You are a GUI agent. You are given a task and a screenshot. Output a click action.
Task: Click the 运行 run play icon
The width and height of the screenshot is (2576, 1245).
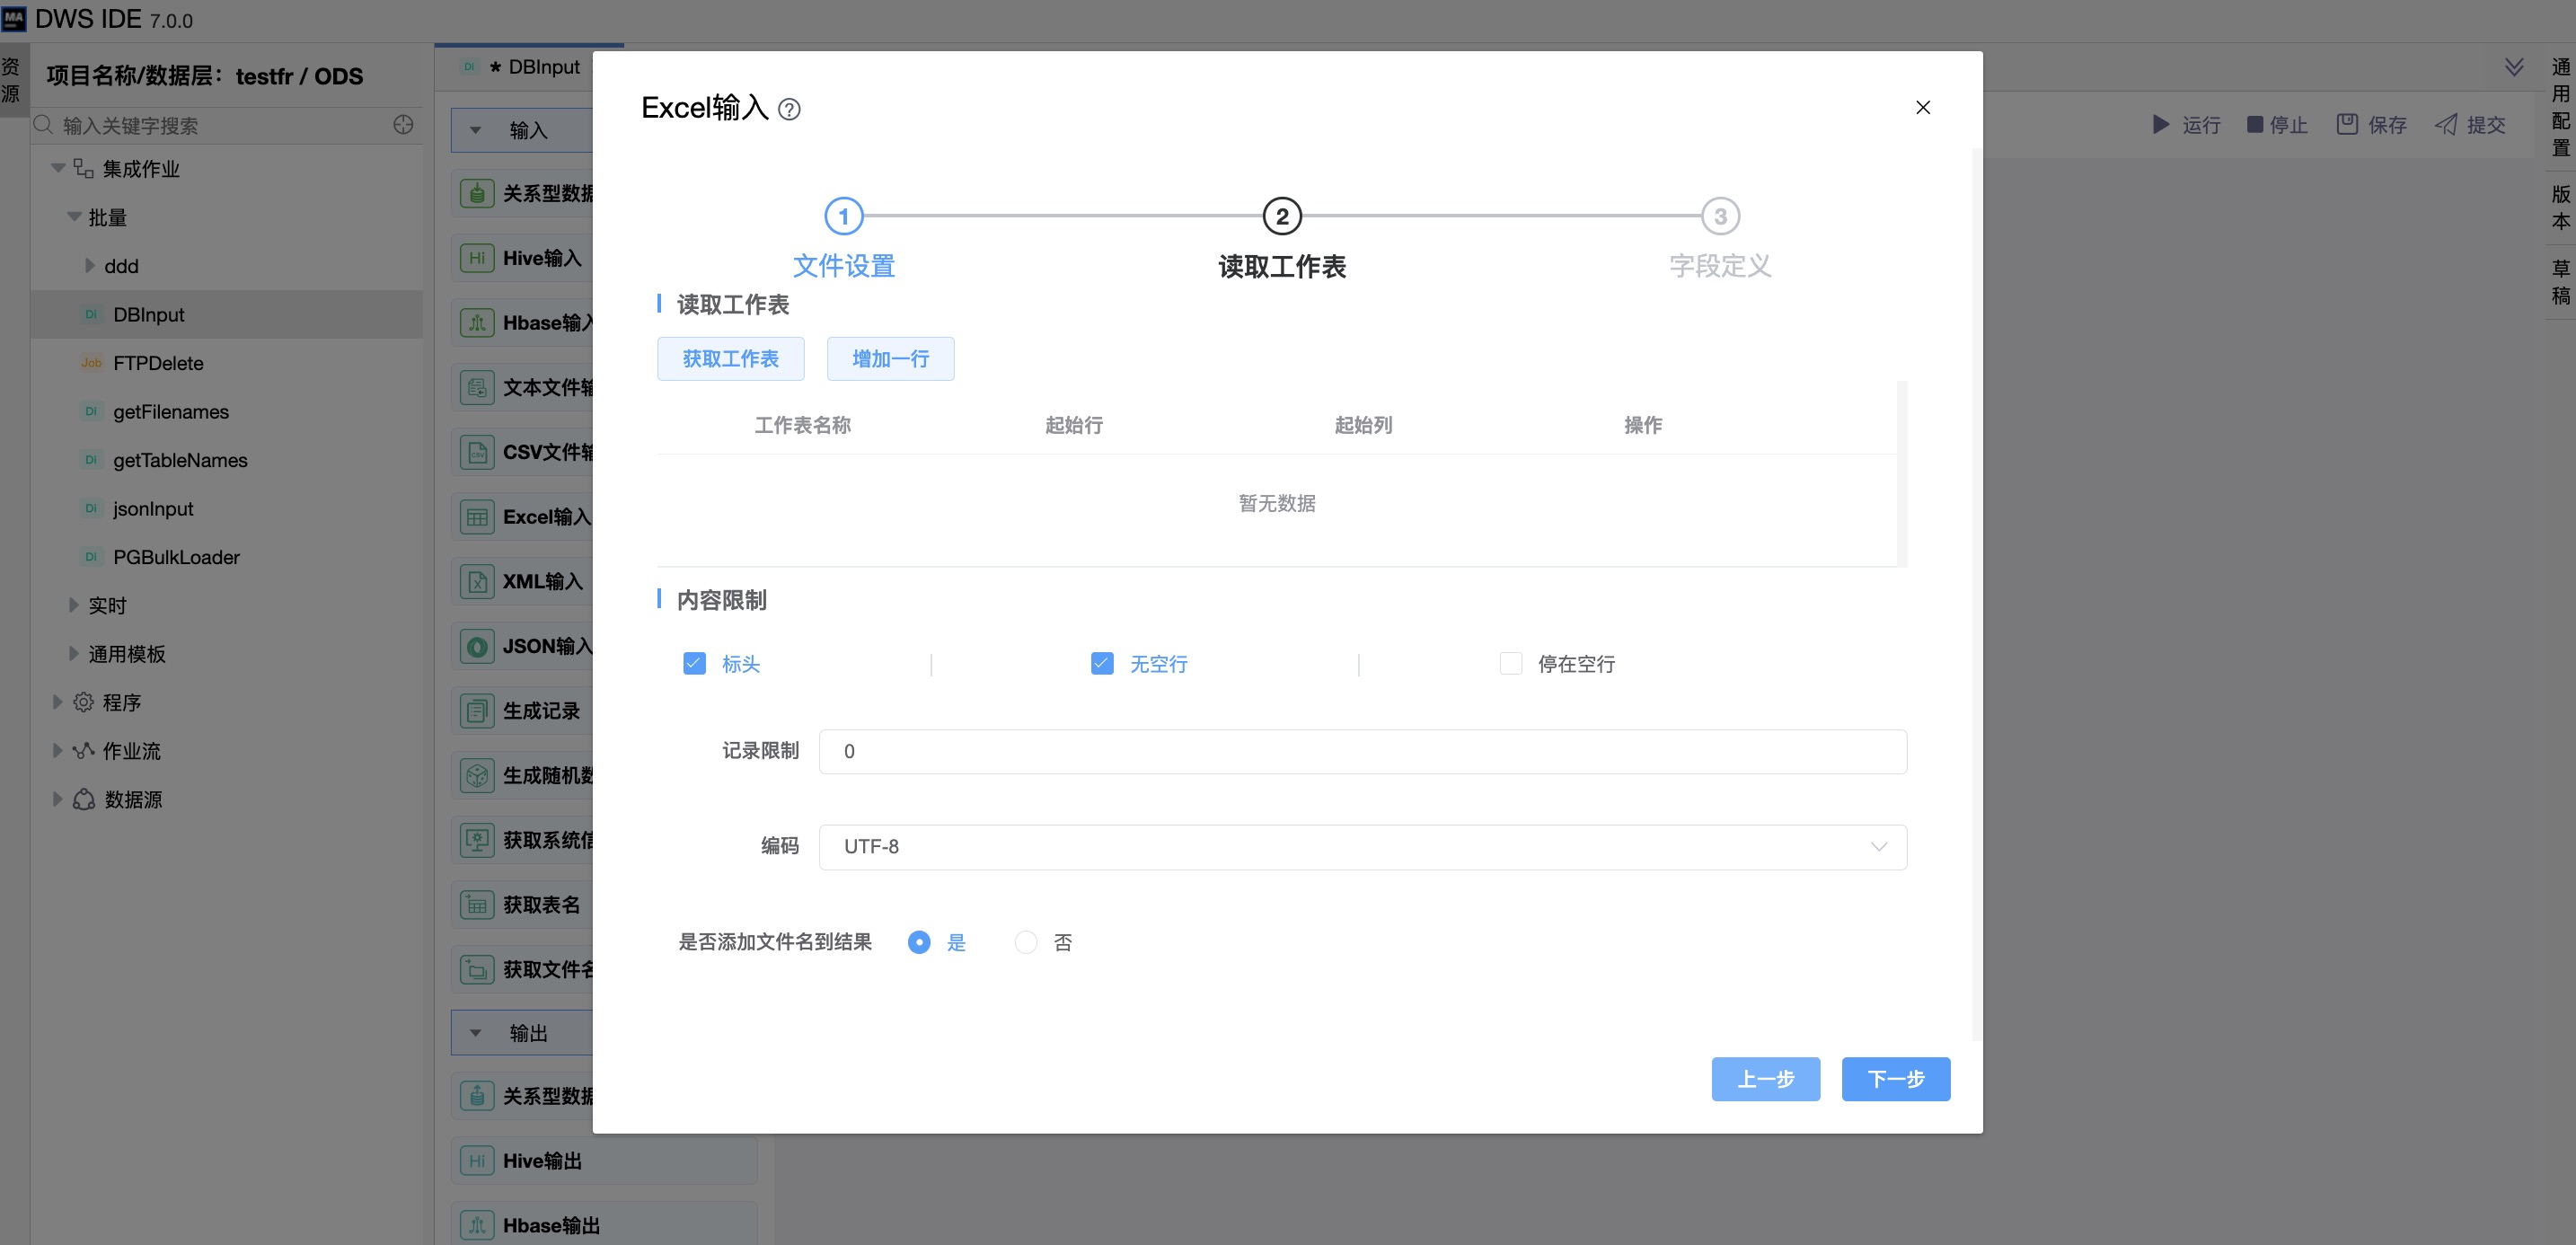click(2160, 124)
